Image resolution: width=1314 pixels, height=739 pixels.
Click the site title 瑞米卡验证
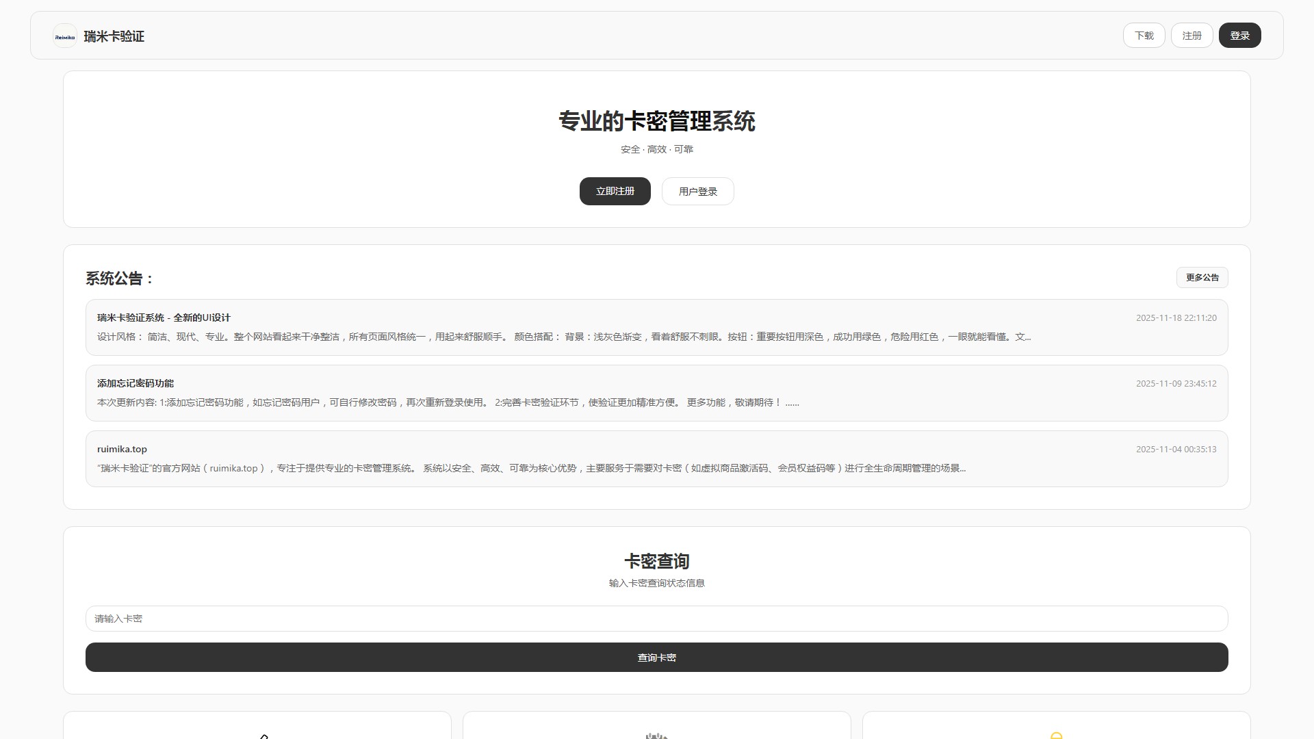pos(114,36)
